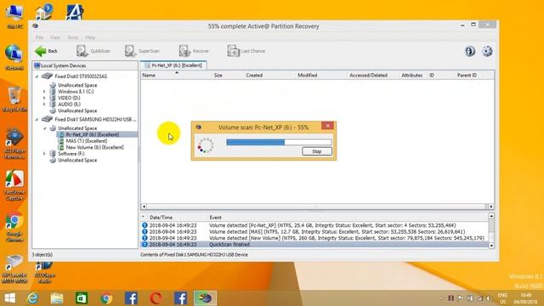Sort by the Parent ID column header
This screenshot has width=544, height=306.
(x=467, y=75)
